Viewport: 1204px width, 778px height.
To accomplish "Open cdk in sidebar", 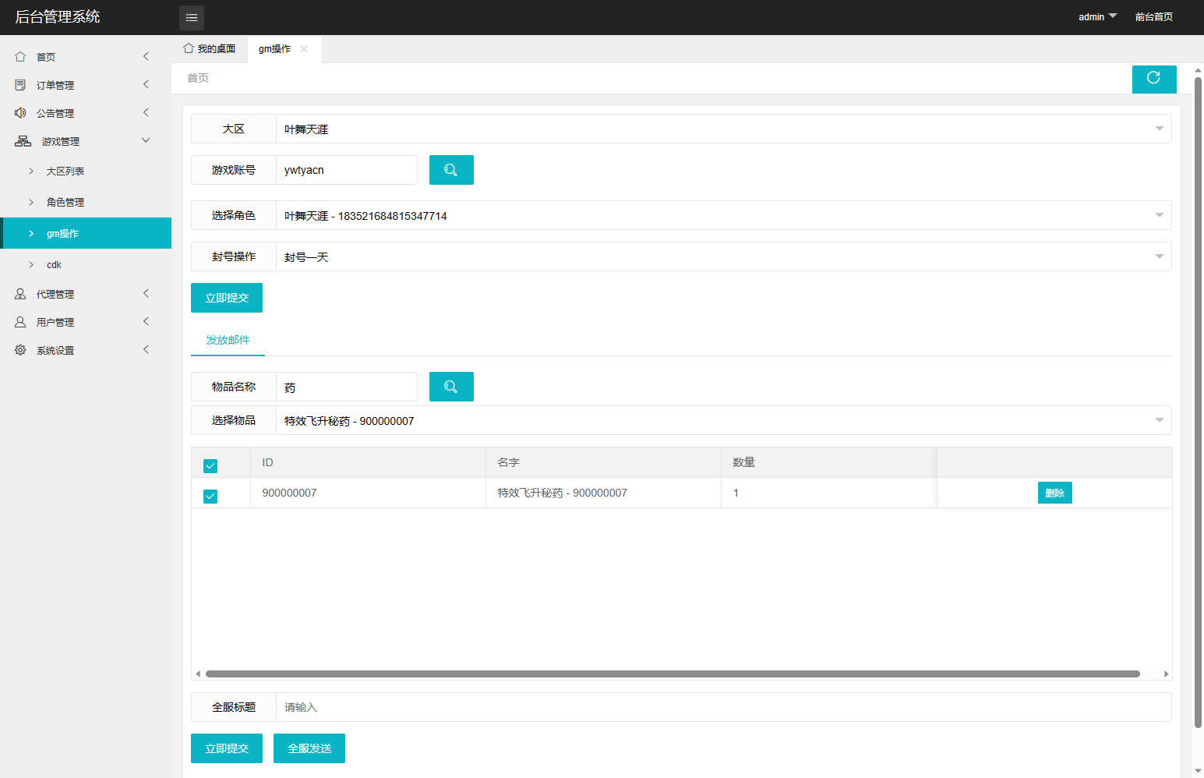I will [86, 264].
